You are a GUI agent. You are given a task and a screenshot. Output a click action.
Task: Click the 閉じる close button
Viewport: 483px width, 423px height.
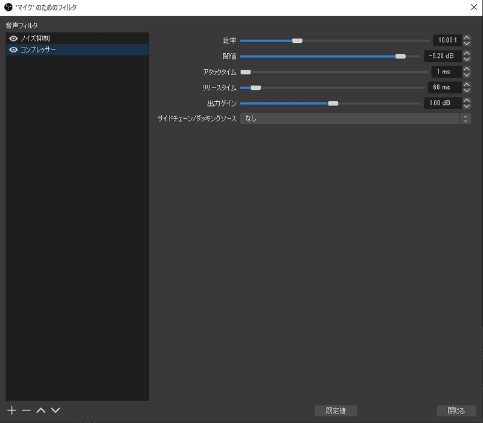coord(456,411)
